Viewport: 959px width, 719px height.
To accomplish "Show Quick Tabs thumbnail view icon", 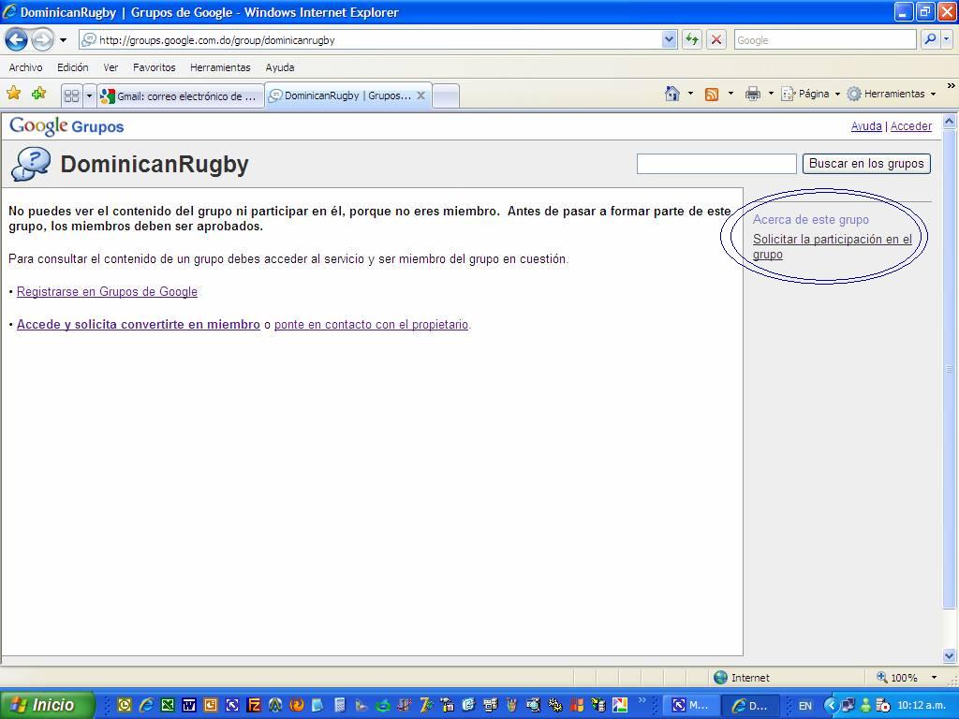I will click(x=71, y=96).
